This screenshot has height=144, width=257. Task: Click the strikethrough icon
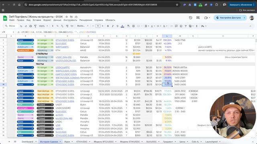point(117,26)
